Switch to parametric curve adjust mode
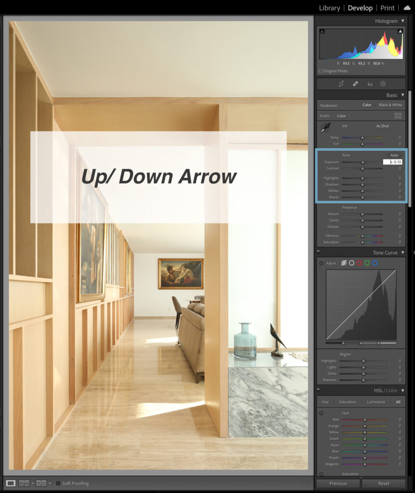415x493 pixels. pos(344,263)
